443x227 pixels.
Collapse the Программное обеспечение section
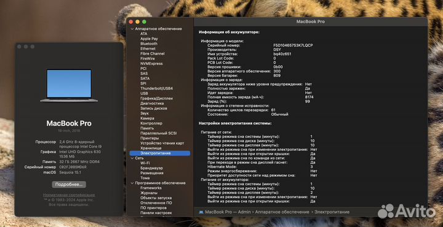coord(132,183)
